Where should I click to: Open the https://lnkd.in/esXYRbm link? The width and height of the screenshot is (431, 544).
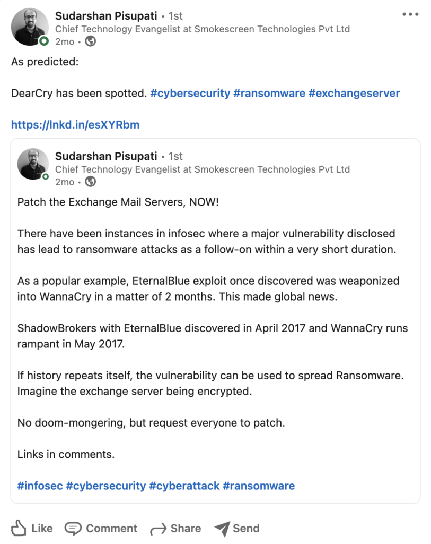(x=75, y=124)
